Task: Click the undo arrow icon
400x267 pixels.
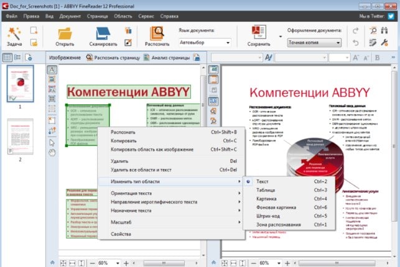Action: point(356,42)
